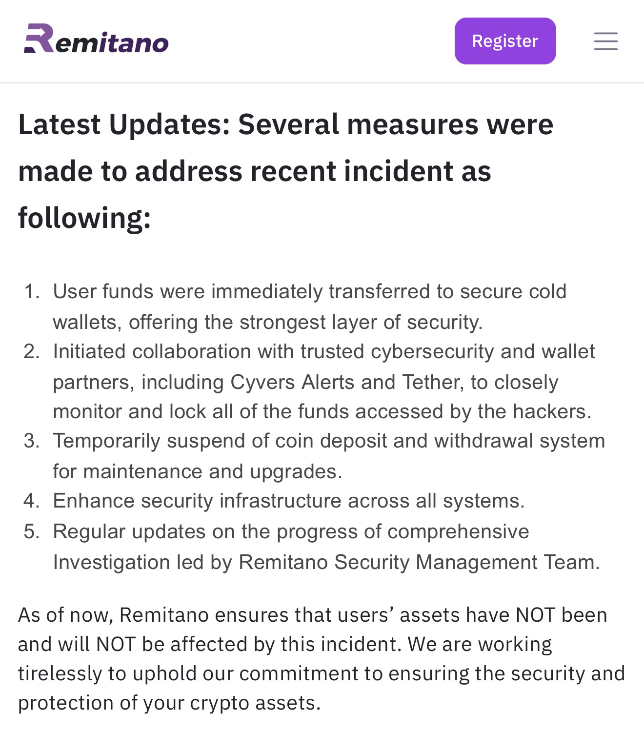Viewport: 644px width, 733px height.
Task: Click the closing paragraph starting "As of now"
Action: pyautogui.click(x=321, y=658)
